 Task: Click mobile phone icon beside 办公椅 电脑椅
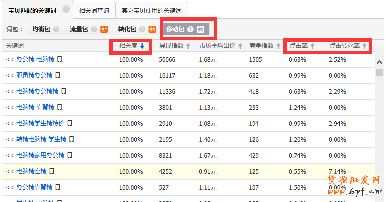[59, 60]
